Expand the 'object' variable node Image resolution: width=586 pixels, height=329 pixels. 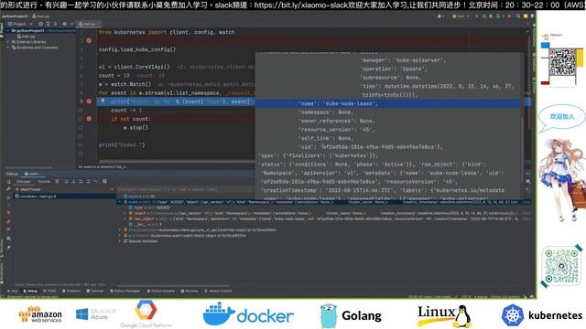click(125, 213)
